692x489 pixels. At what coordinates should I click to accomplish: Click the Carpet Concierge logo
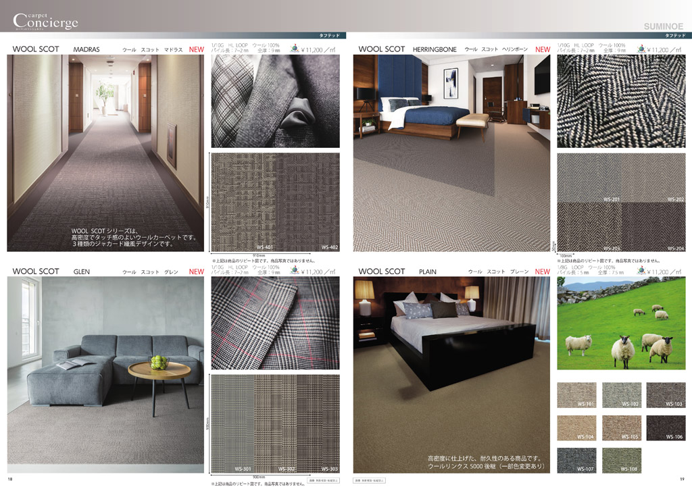click(45, 21)
